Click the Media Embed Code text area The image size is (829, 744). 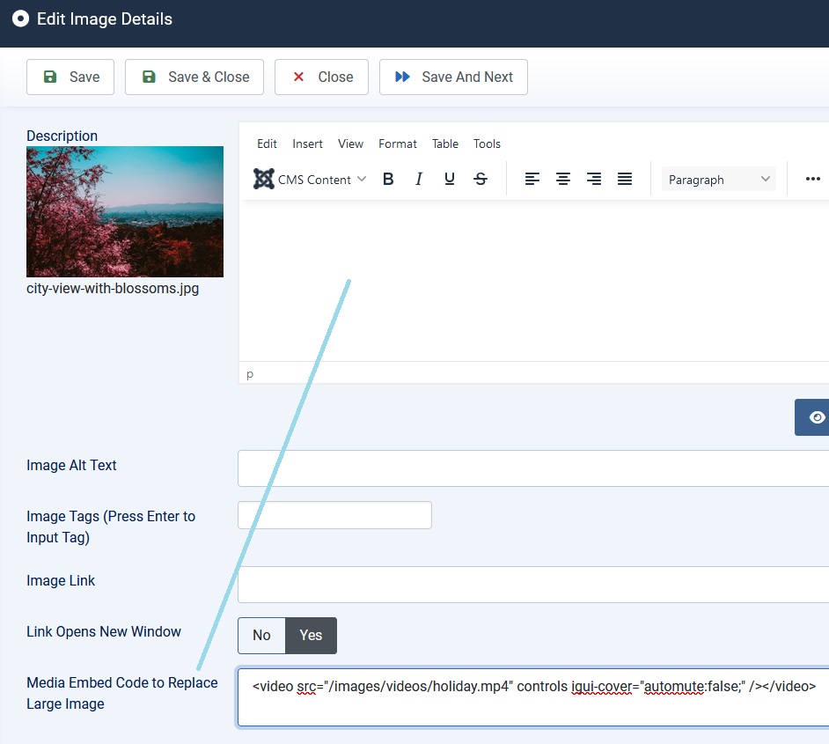[x=533, y=697]
